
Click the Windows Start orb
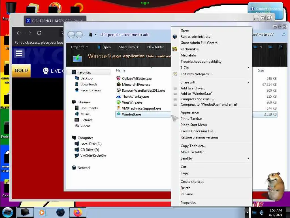8,212
